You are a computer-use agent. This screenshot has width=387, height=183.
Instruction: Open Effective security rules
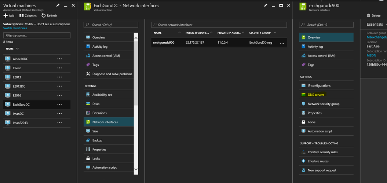[326, 152]
